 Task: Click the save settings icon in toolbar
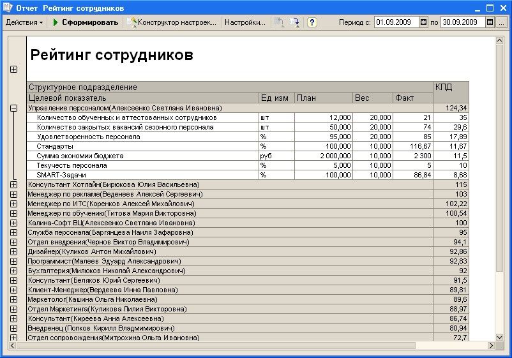(x=294, y=22)
